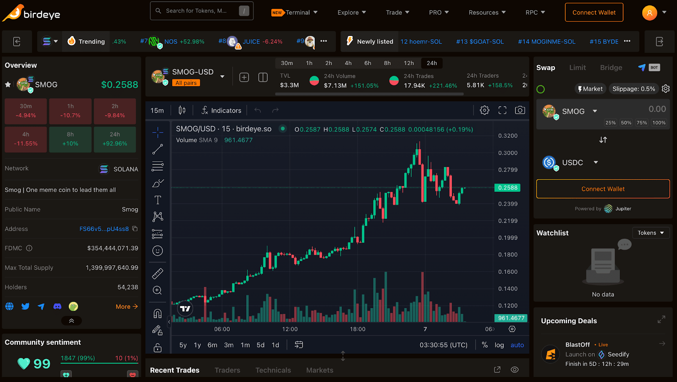This screenshot has height=382, width=677.
Task: Select the text annotation tool
Action: click(157, 200)
